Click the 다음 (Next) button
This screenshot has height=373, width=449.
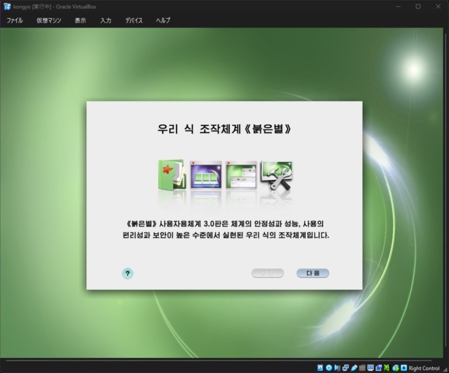[313, 273]
